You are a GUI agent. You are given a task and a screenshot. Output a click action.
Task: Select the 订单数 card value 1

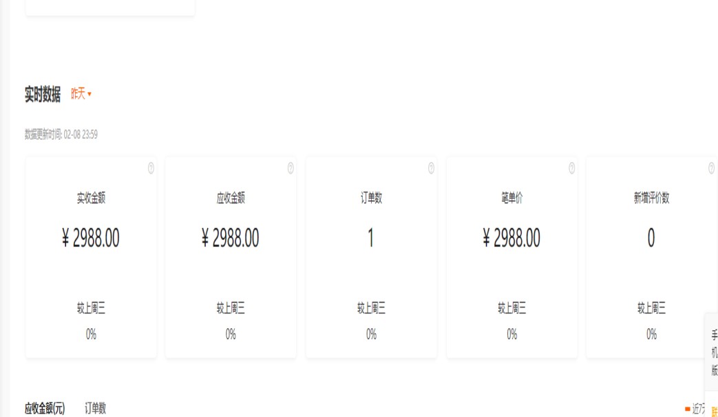371,238
